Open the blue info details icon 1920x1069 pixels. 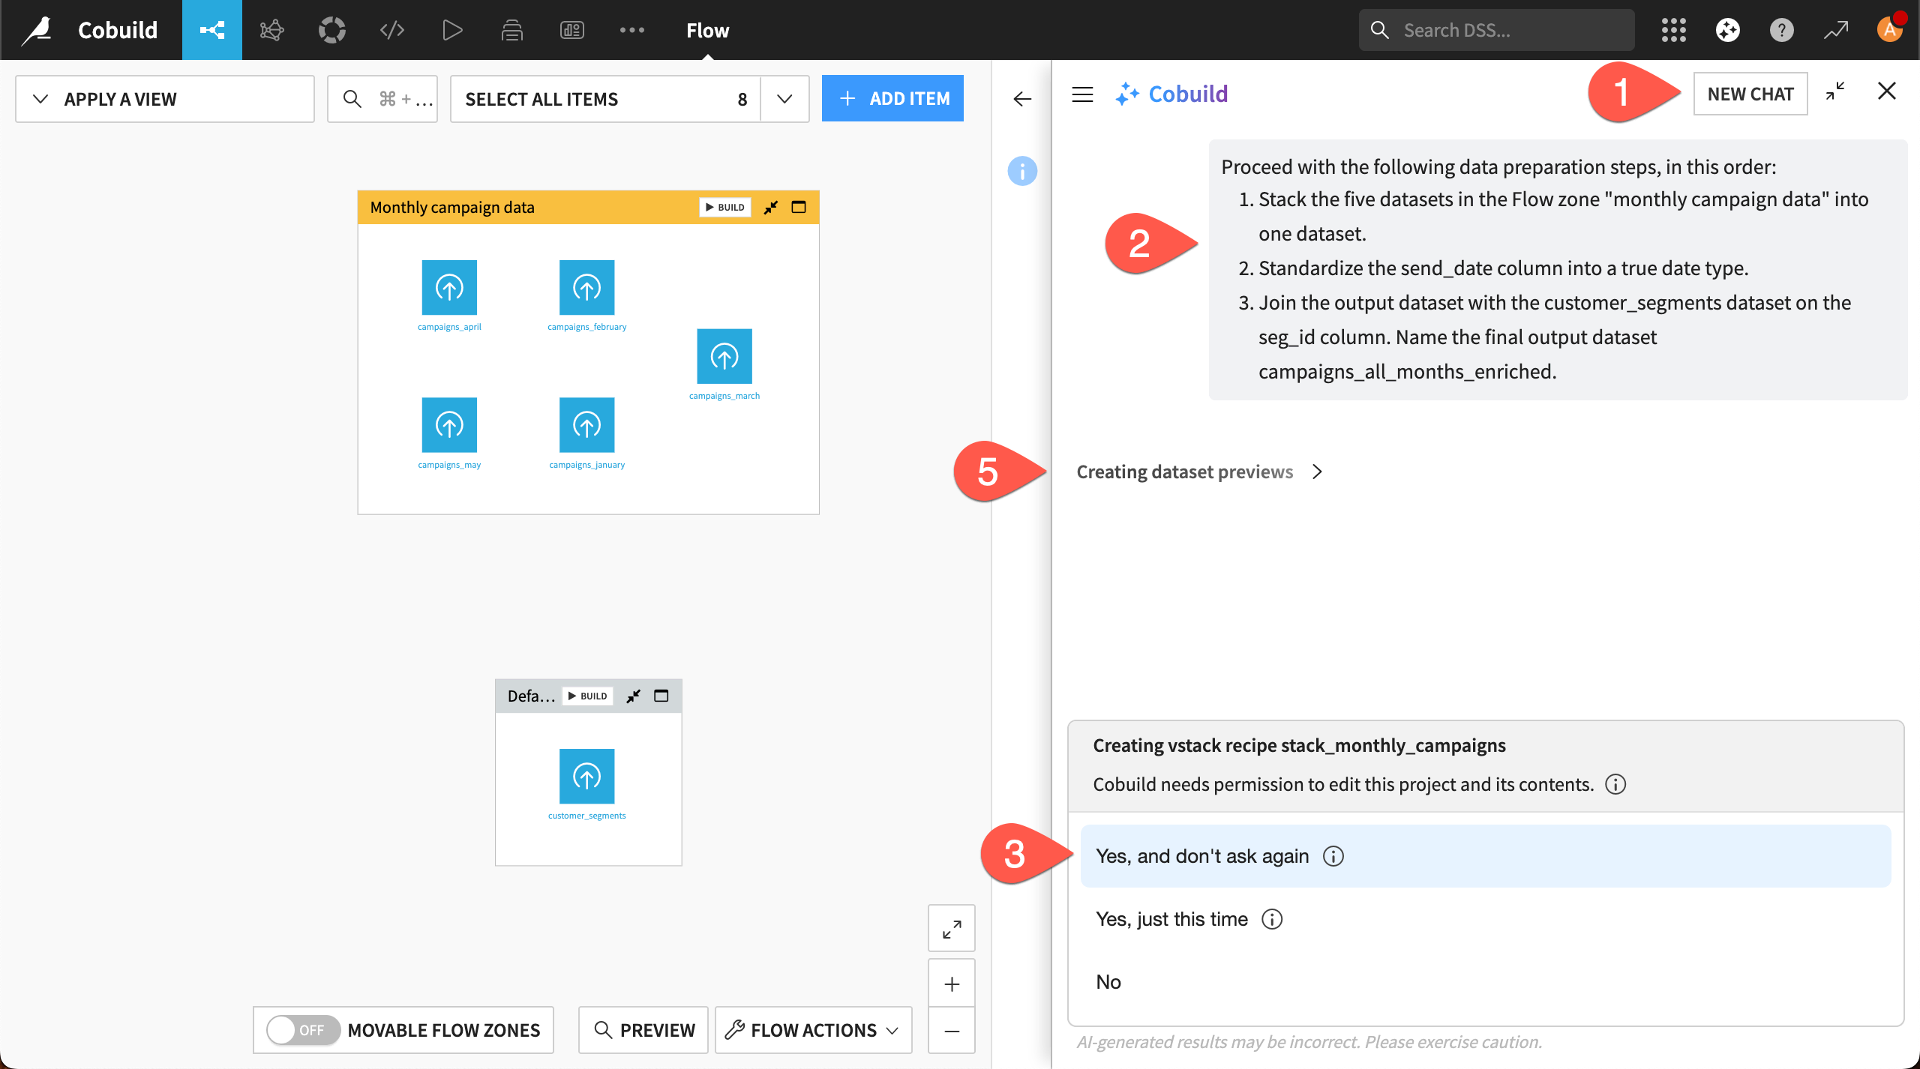[1022, 171]
